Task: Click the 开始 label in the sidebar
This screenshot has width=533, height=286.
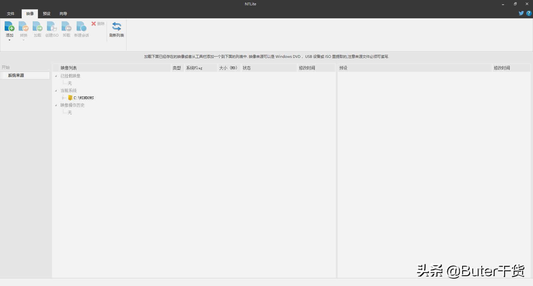Action: click(x=6, y=67)
